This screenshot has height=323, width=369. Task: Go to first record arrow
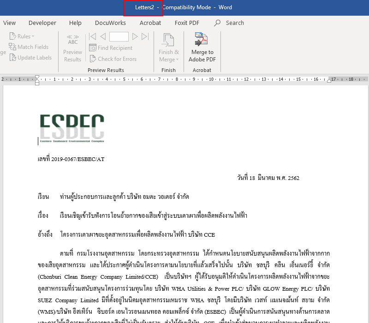click(93, 36)
